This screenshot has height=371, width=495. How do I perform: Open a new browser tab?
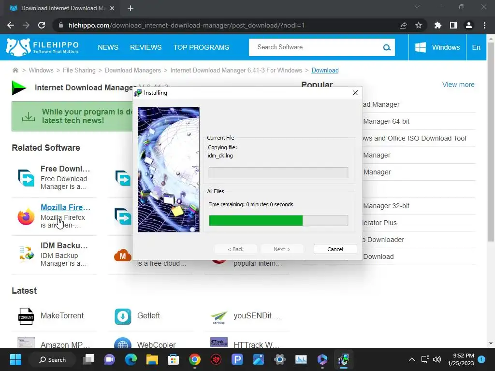click(131, 8)
